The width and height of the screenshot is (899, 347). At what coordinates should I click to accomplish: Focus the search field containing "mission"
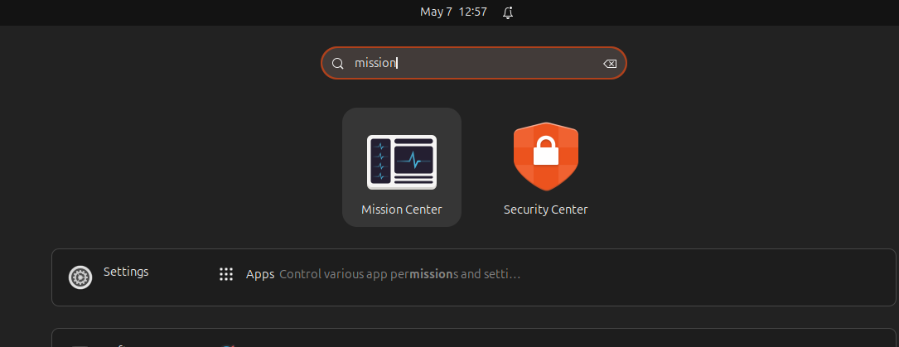pos(474,63)
